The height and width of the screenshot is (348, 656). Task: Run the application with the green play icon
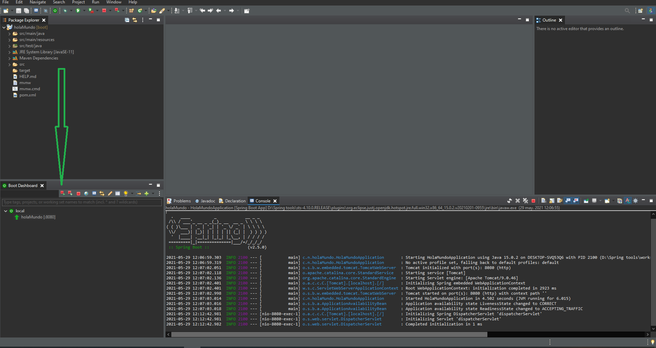click(78, 11)
